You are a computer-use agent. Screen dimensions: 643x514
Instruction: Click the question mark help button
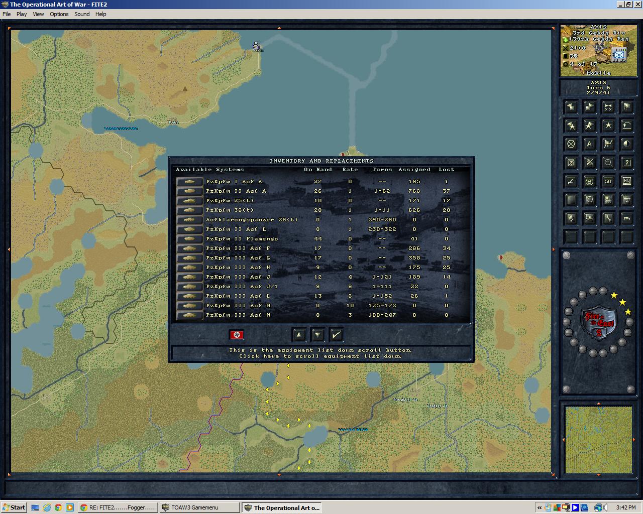click(x=626, y=163)
